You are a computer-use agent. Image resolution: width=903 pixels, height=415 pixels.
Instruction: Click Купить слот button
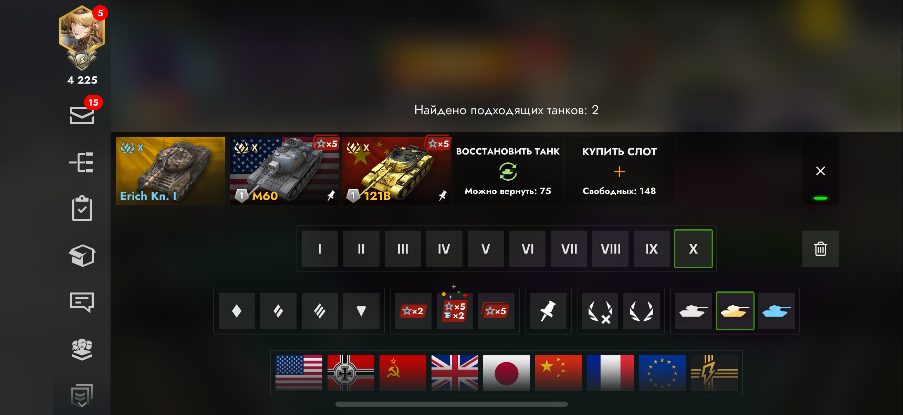click(x=619, y=171)
